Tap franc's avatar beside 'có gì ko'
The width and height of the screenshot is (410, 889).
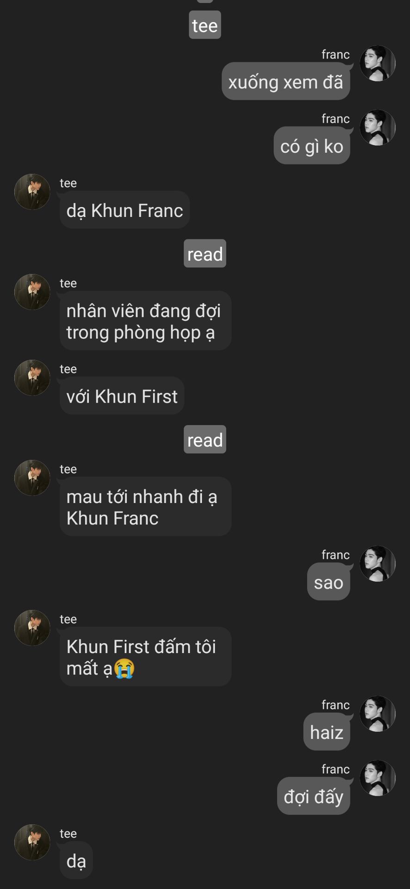378,128
